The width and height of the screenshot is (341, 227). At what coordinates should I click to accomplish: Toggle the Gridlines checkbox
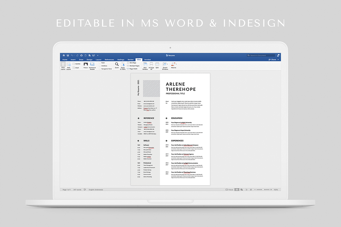coord(100,66)
